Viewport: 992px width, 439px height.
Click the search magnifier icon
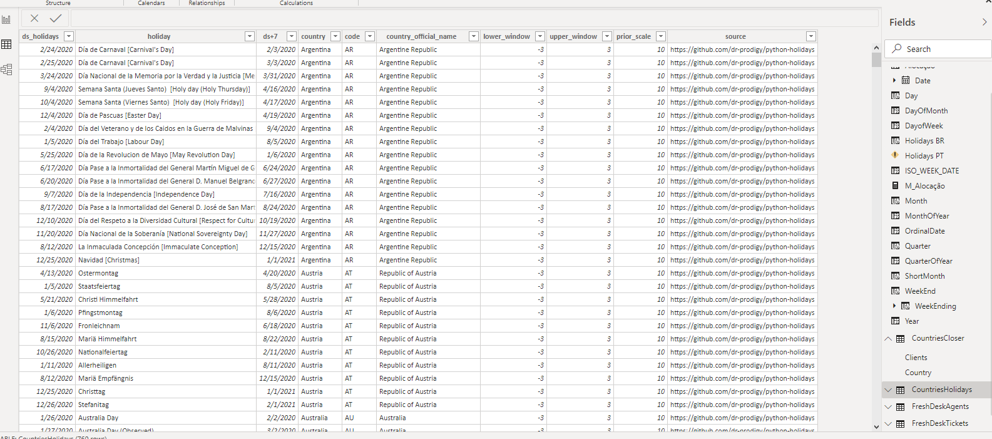click(897, 48)
